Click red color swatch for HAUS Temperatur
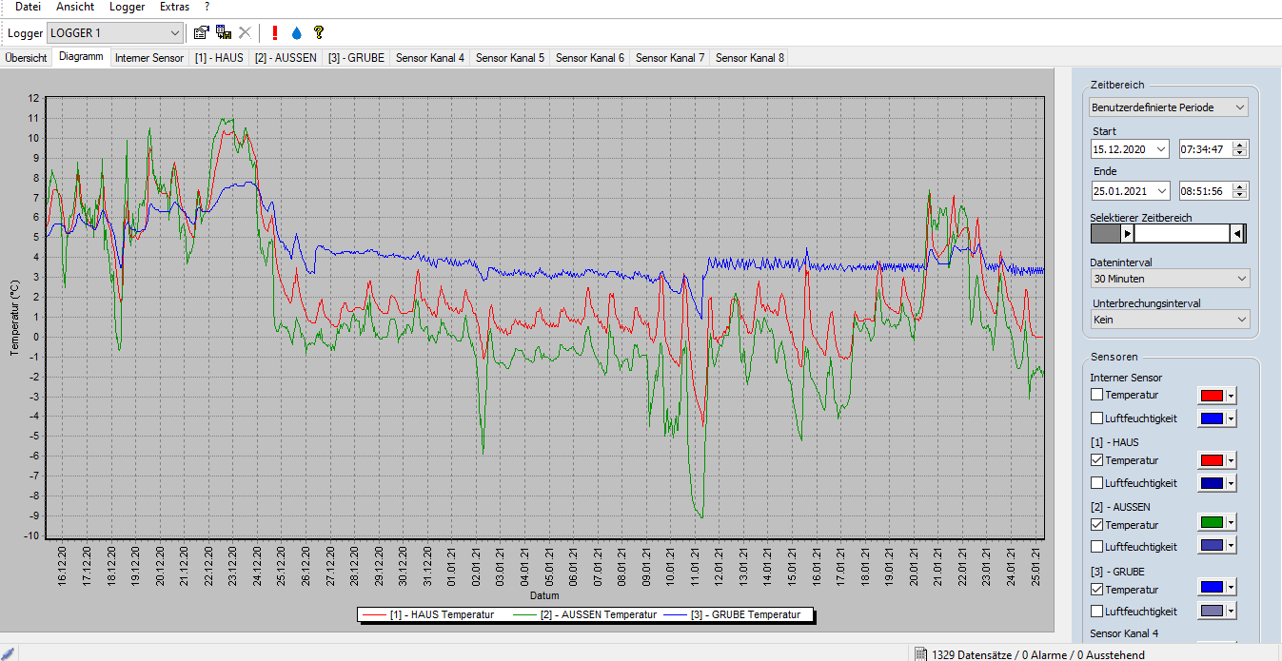This screenshot has width=1282, height=661. point(1212,460)
